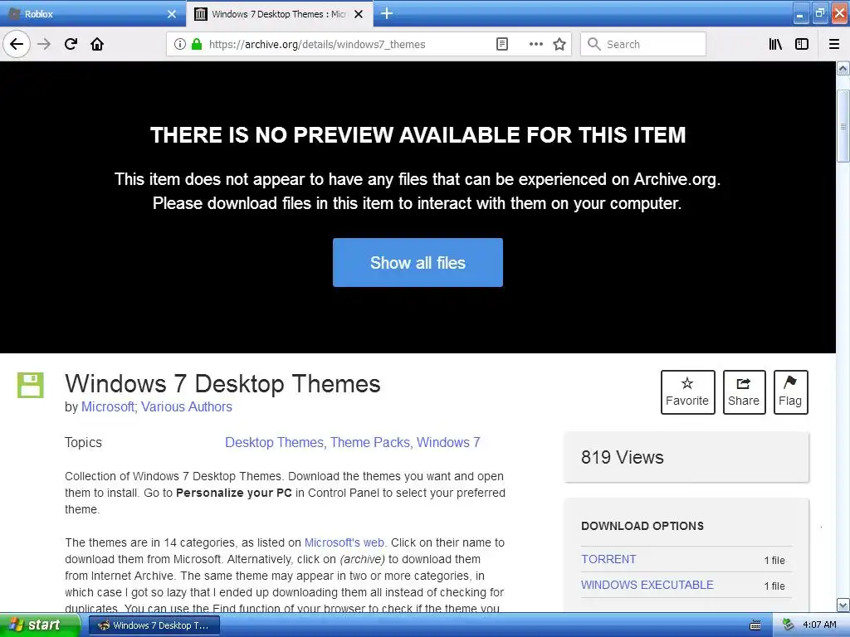Screen dimensions: 850x637
Task: Click the keyboard icon in the taskbar
Action: tap(755, 625)
